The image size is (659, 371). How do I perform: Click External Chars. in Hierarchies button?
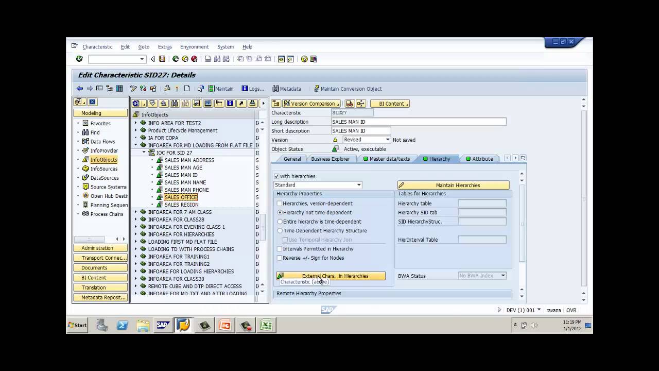point(331,276)
